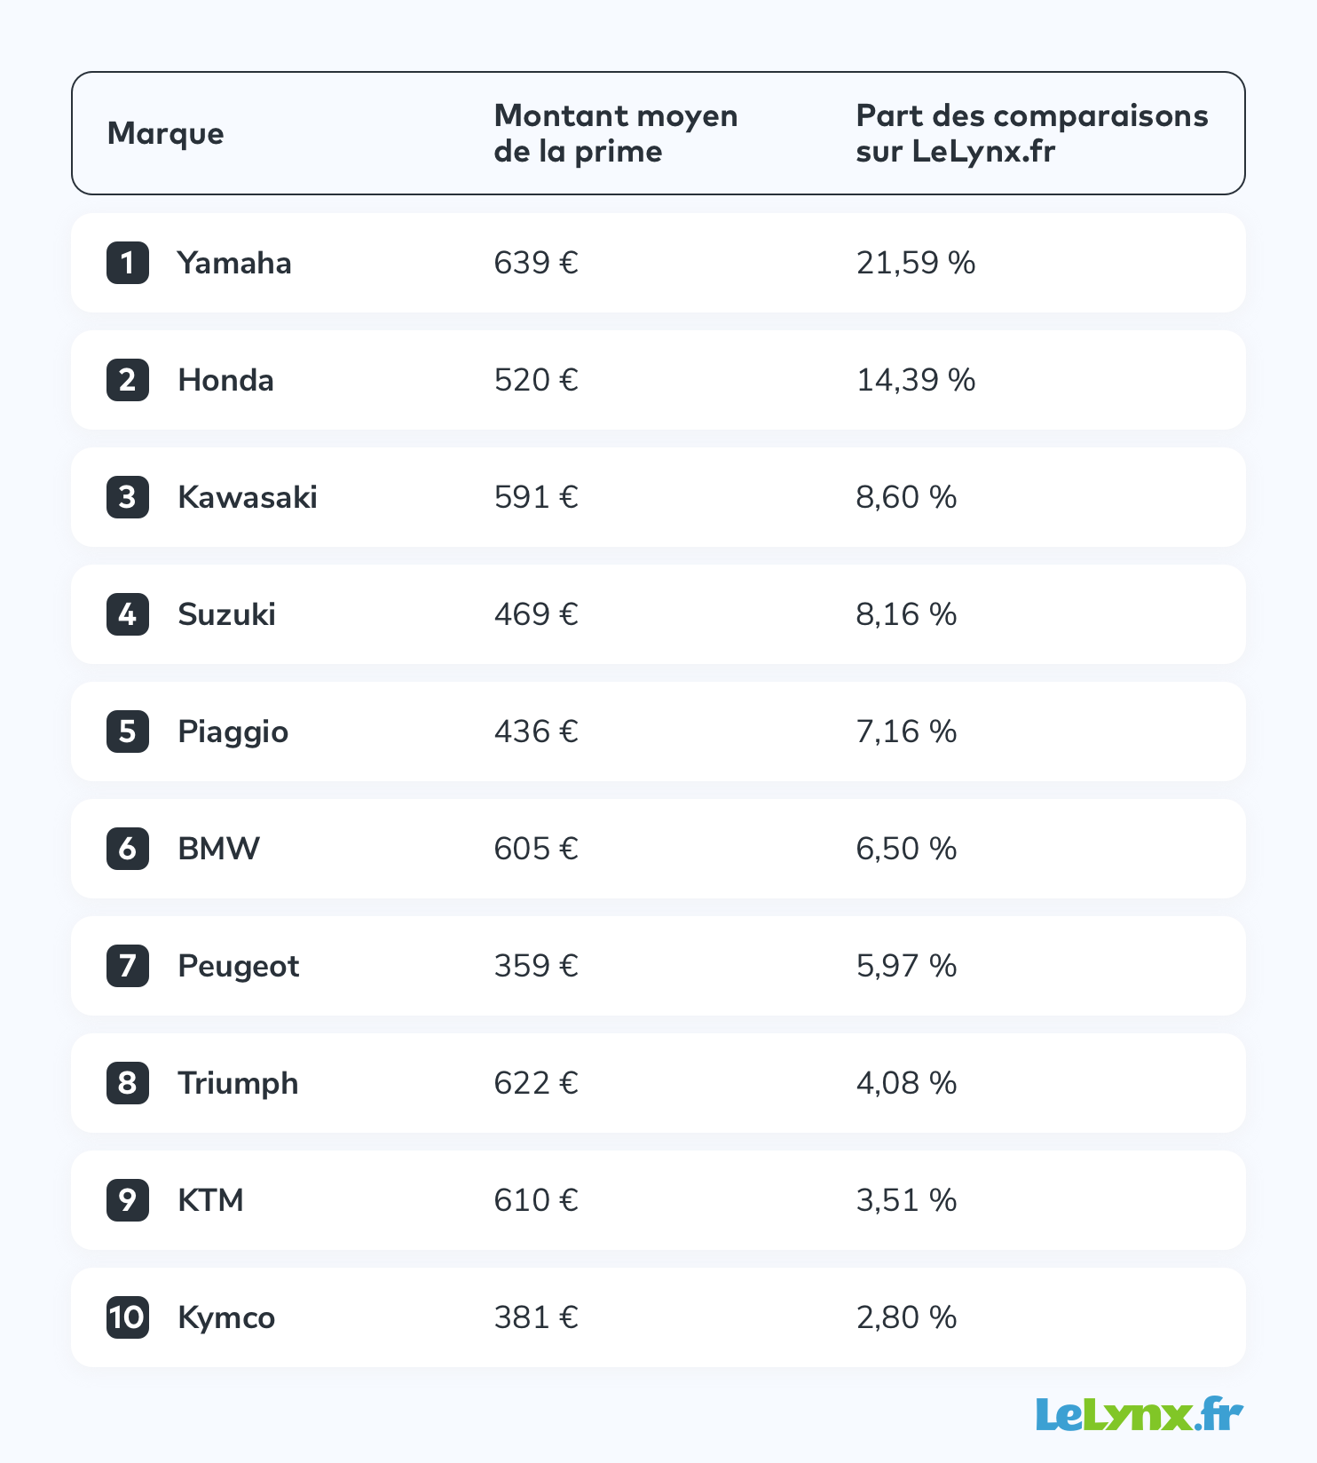This screenshot has width=1317, height=1463.
Task: Click the rank 10 badge beside Kymco
Action: click(128, 1317)
